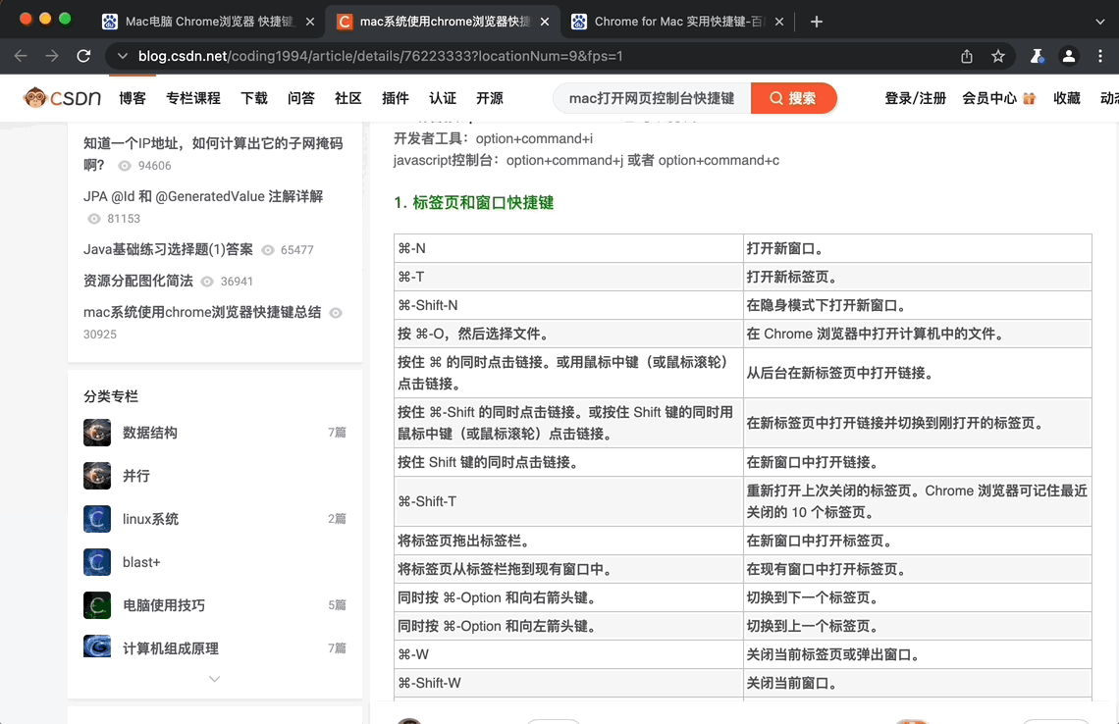
Task: Open the 数据结构 category
Action: coord(150,433)
